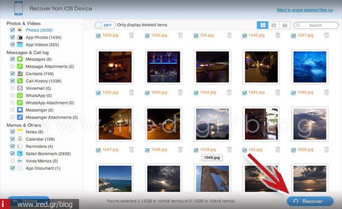Open Want to erase deleted files link

coord(304,10)
